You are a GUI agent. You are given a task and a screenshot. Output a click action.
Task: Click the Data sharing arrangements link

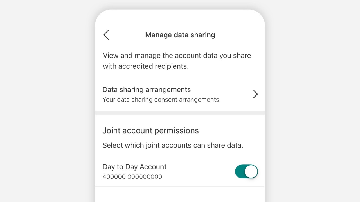click(x=146, y=89)
